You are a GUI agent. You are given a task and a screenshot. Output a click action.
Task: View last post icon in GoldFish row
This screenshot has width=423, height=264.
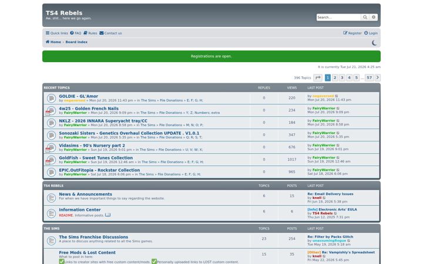click(338, 158)
